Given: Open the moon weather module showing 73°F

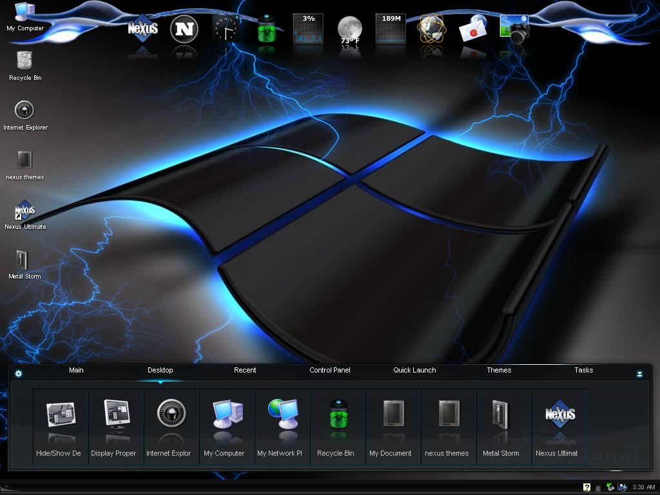Looking at the screenshot, I should [x=350, y=30].
